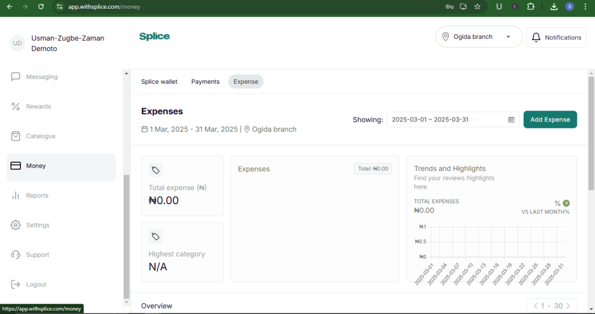Go back to the previous browser page
595x314 pixels.
[9, 6]
